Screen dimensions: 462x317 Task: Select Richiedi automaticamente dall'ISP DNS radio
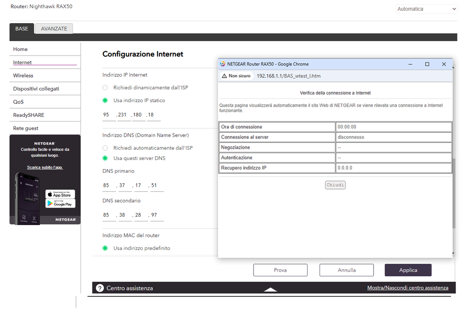coord(105,148)
